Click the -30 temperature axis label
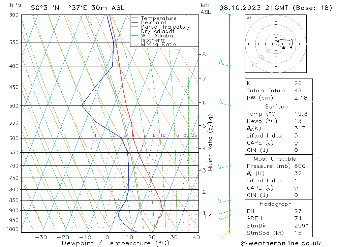The height and width of the screenshot is (247, 337). pyautogui.click(x=41, y=237)
